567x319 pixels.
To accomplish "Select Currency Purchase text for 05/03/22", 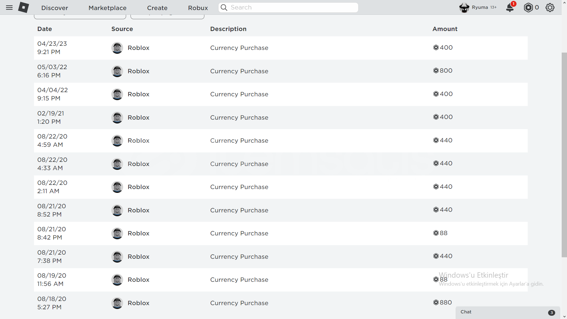I will (x=239, y=71).
